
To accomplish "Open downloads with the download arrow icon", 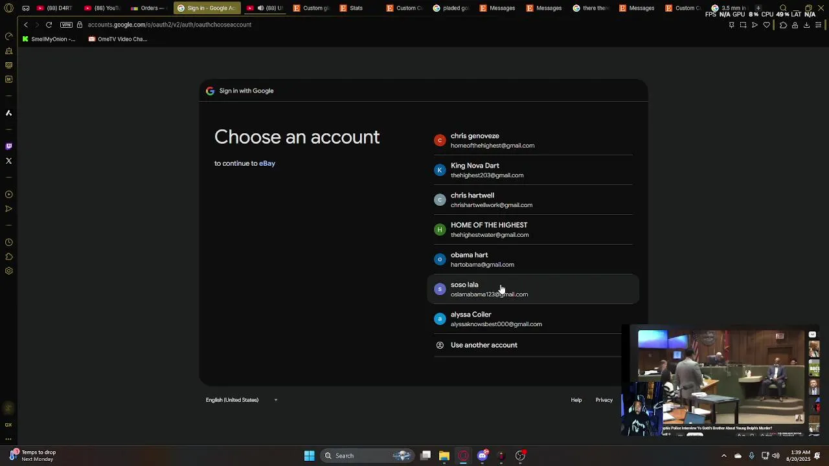I will pyautogui.click(x=806, y=25).
